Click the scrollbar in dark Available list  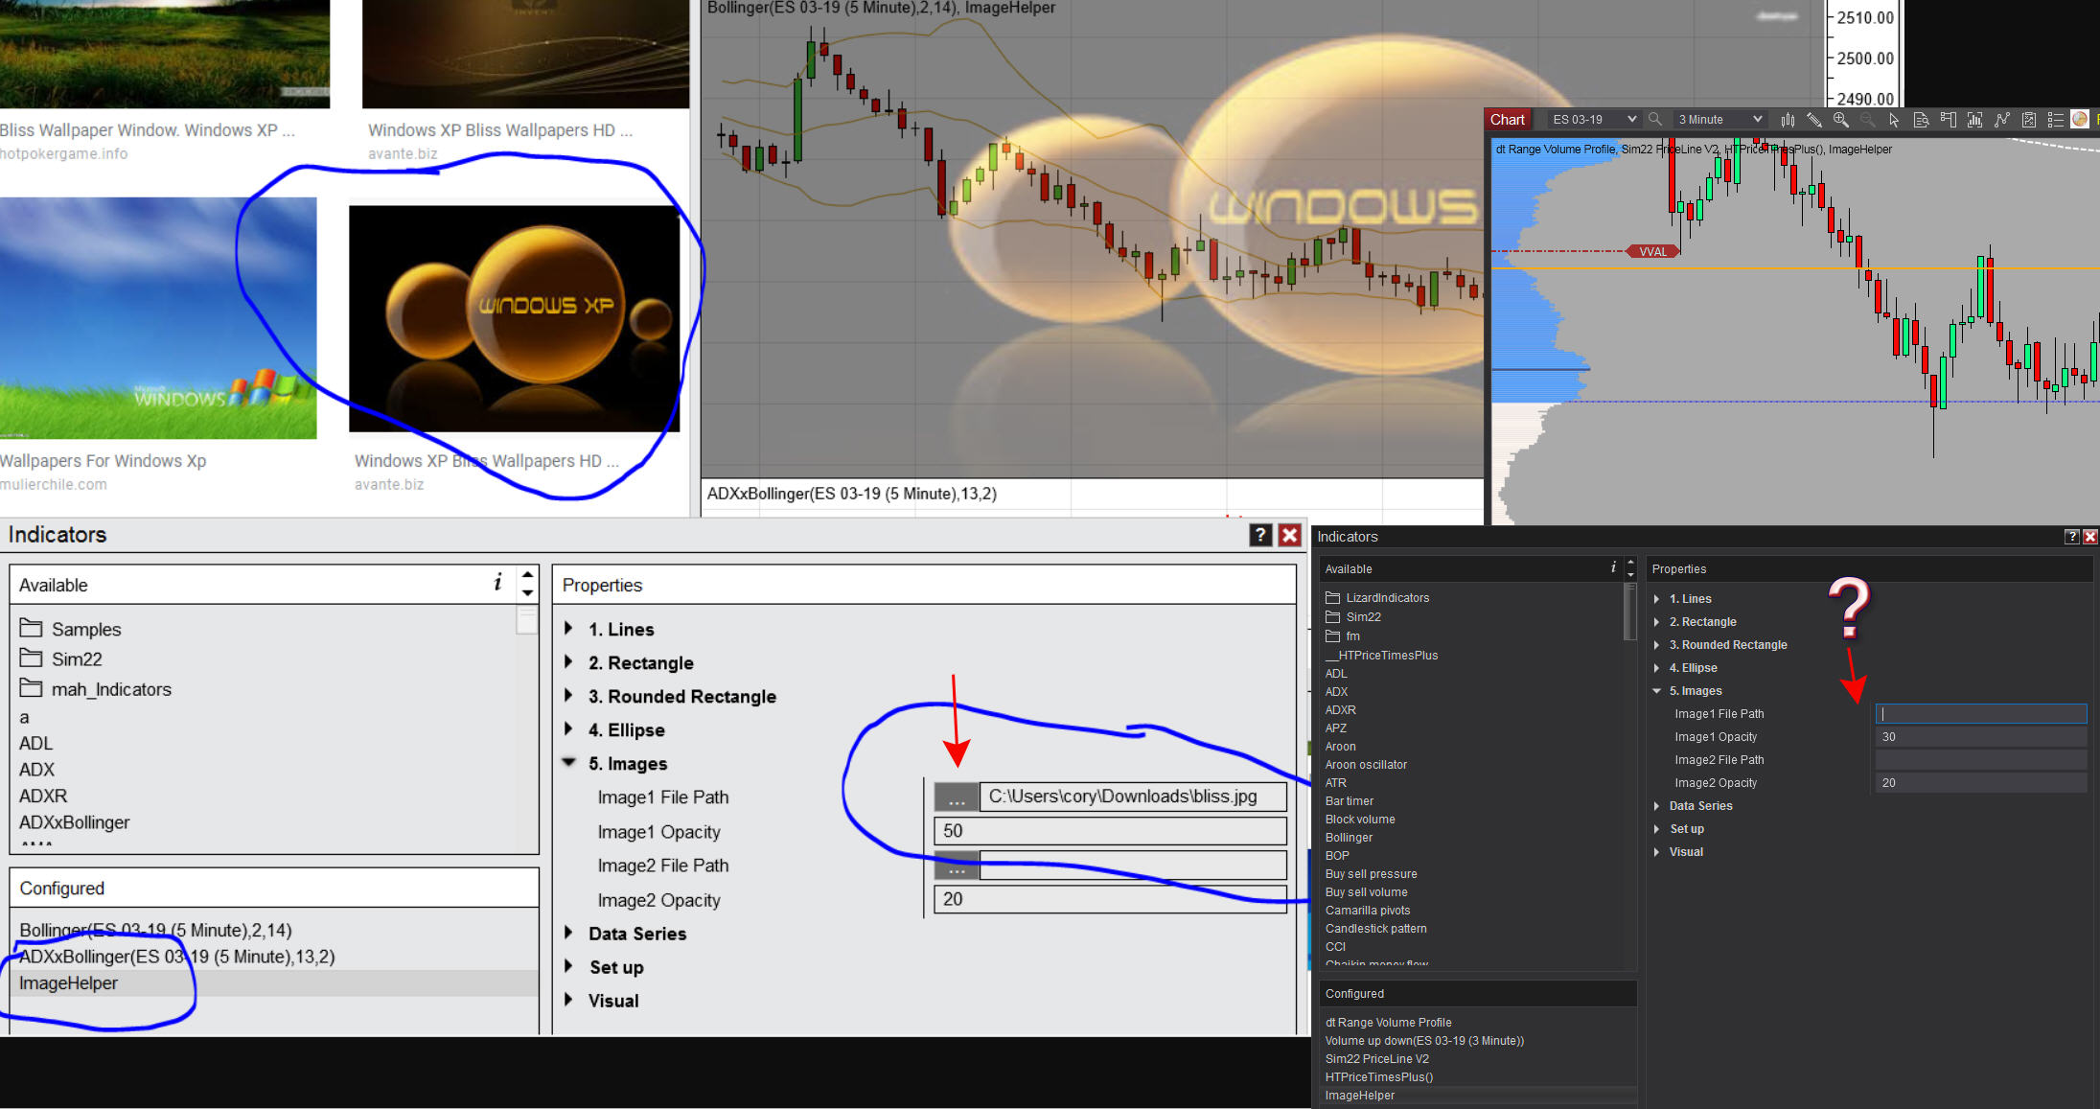point(1629,612)
